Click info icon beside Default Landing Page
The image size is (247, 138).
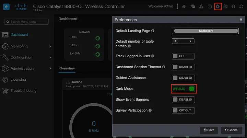click(x=153, y=31)
